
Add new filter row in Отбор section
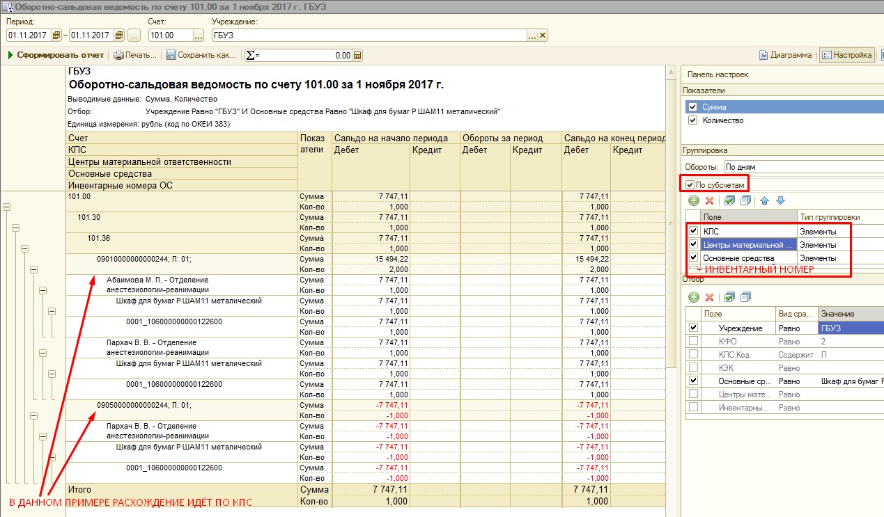click(693, 297)
